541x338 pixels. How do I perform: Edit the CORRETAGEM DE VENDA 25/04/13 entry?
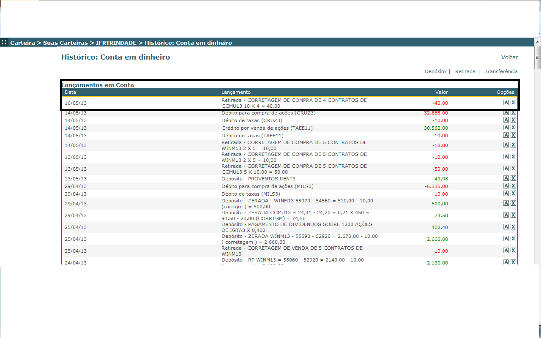pos(506,251)
